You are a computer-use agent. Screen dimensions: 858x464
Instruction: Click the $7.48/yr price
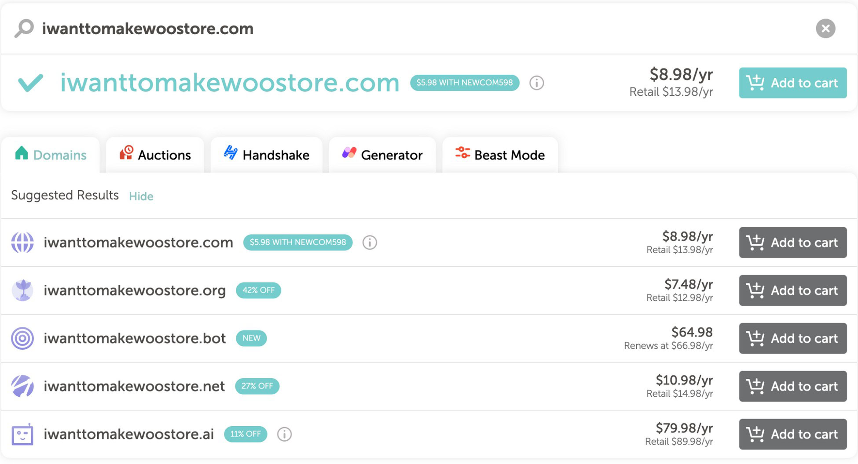[689, 284]
